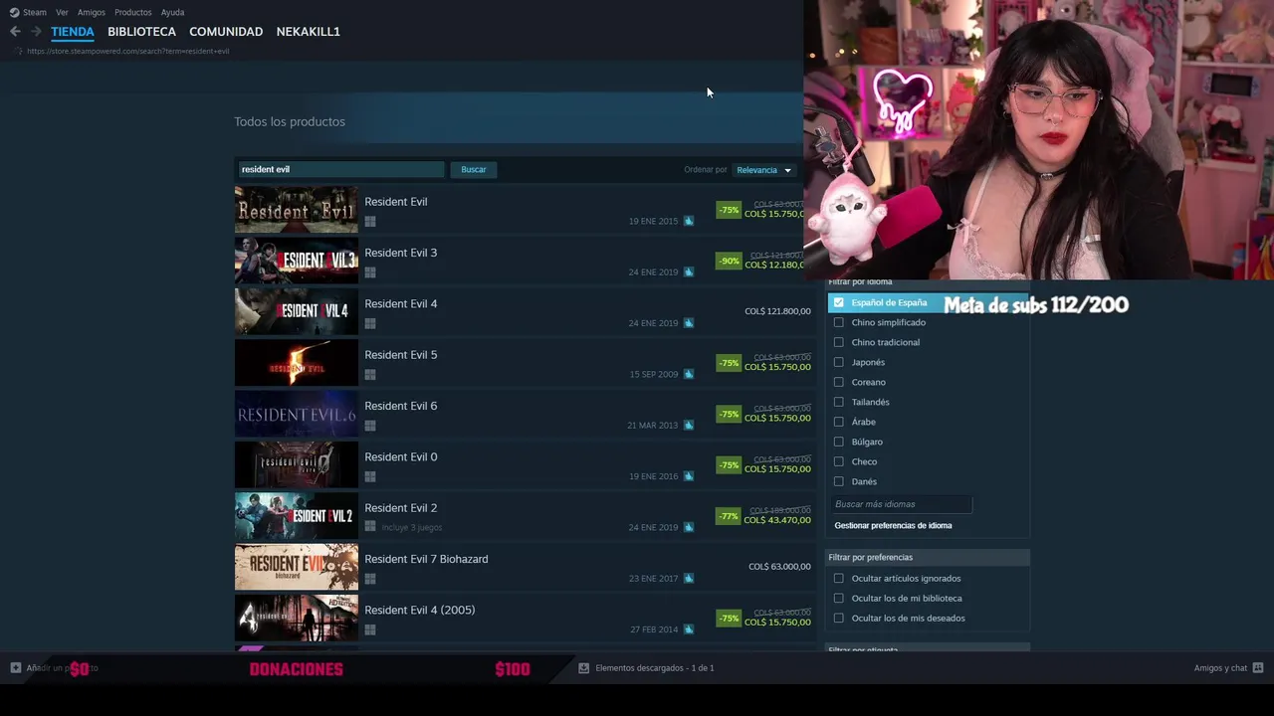This screenshot has width=1274, height=716.
Task: Open the Resident Evil 7 Biohazard title
Action: tap(426, 559)
